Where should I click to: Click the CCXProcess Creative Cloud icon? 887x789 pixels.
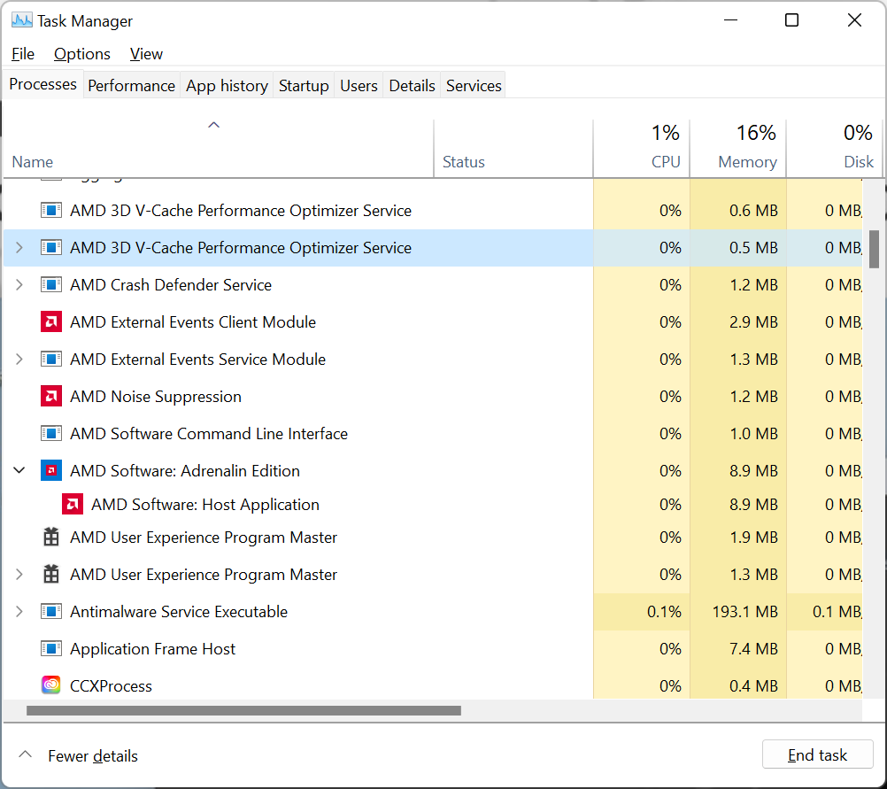click(51, 686)
